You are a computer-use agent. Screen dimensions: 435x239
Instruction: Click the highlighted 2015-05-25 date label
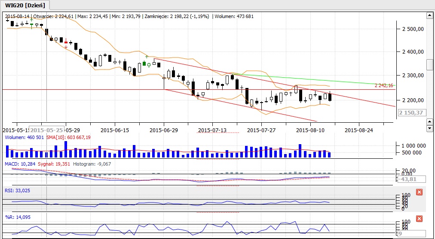(x=46, y=130)
